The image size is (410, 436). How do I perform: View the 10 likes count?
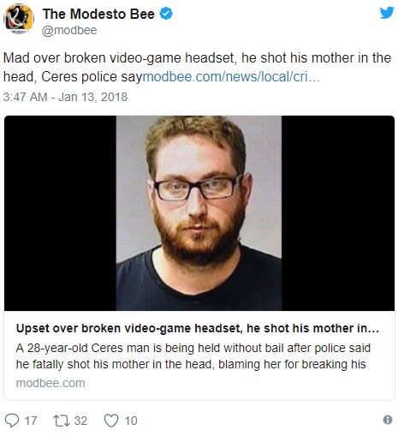tap(131, 421)
